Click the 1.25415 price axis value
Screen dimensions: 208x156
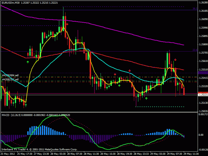[203, 78]
